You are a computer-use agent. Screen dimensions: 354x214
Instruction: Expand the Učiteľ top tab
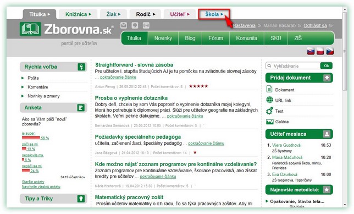coord(180,14)
